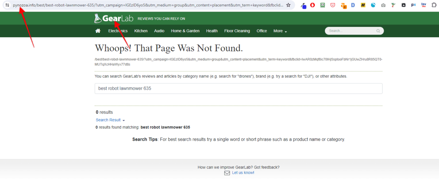
Task: Click the '0 results found matching' line
Action: click(143, 127)
